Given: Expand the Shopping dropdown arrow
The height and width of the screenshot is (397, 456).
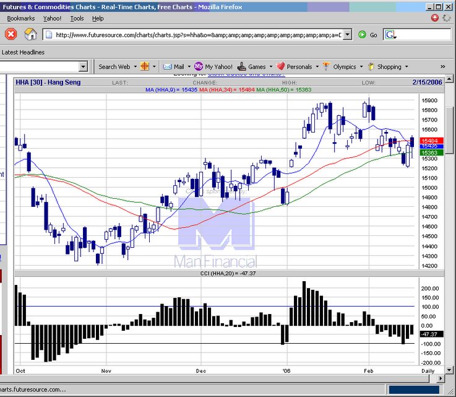Looking at the screenshot, I should 407,67.
